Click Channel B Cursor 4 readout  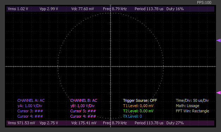pos(83,116)
